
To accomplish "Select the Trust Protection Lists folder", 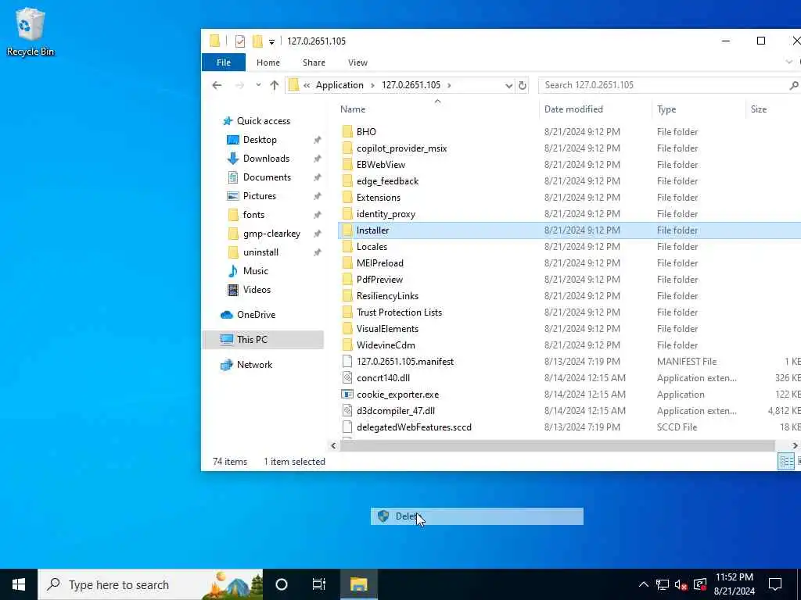I will 399,312.
